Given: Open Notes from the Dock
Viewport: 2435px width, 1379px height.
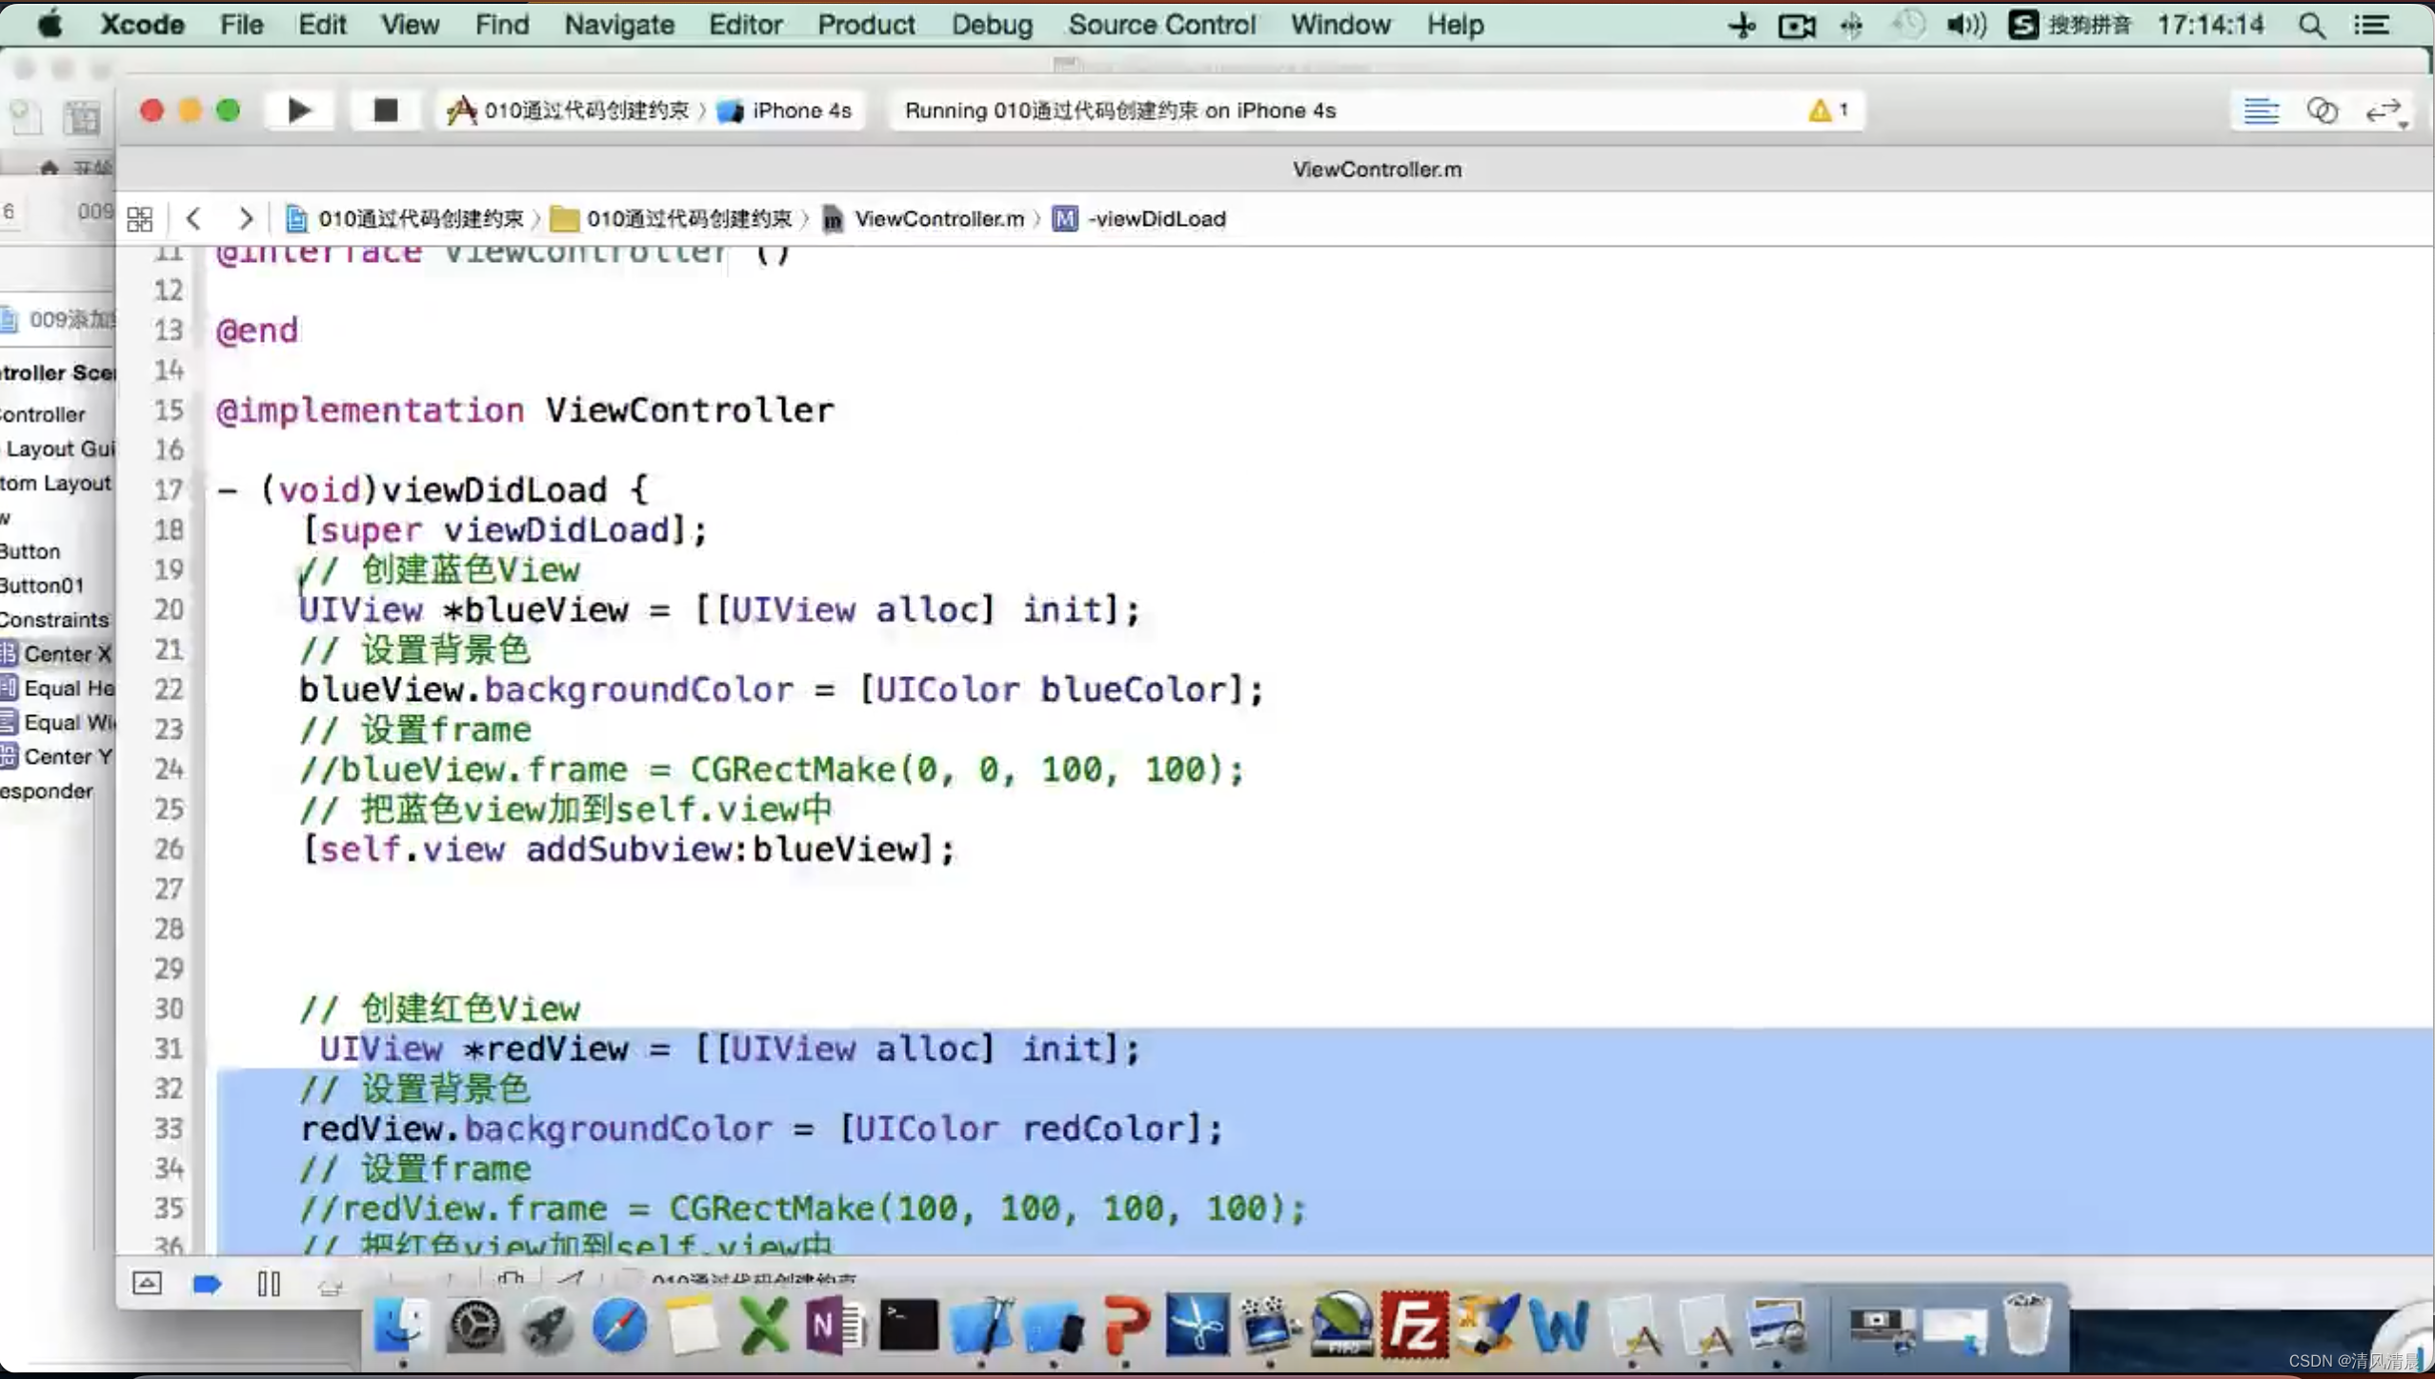Looking at the screenshot, I should (693, 1325).
